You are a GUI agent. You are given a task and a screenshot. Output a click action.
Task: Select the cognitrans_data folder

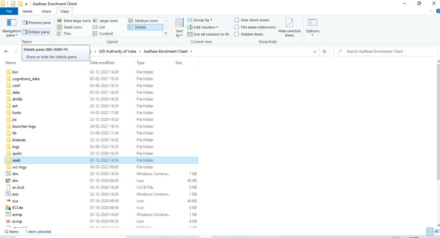(x=101, y=79)
